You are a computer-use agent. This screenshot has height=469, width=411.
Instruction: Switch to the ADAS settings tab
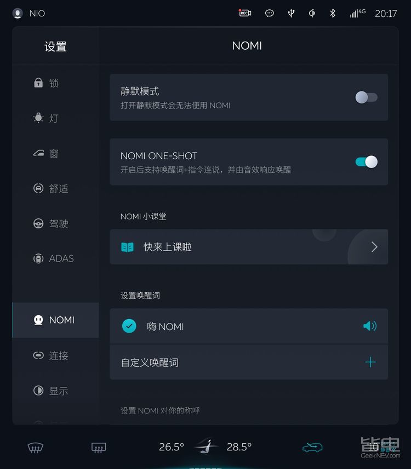54,258
